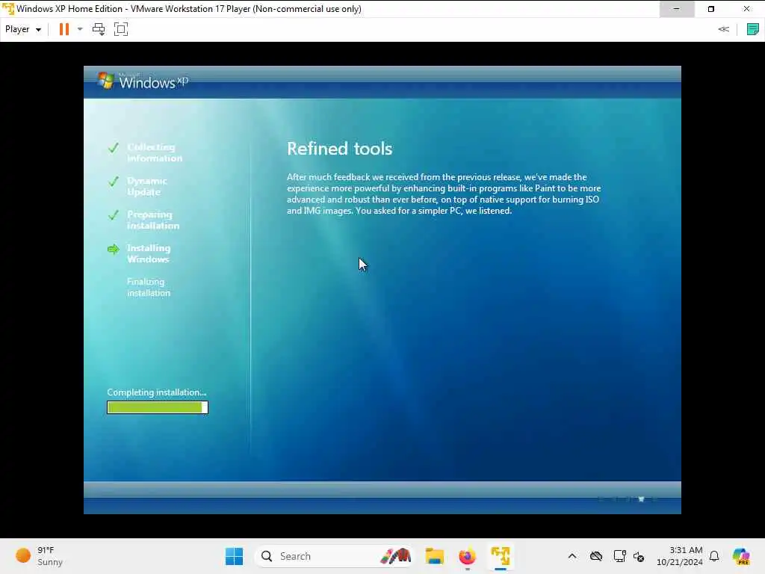Open the VMware notes panel icon
The width and height of the screenshot is (765, 574).
click(x=753, y=29)
